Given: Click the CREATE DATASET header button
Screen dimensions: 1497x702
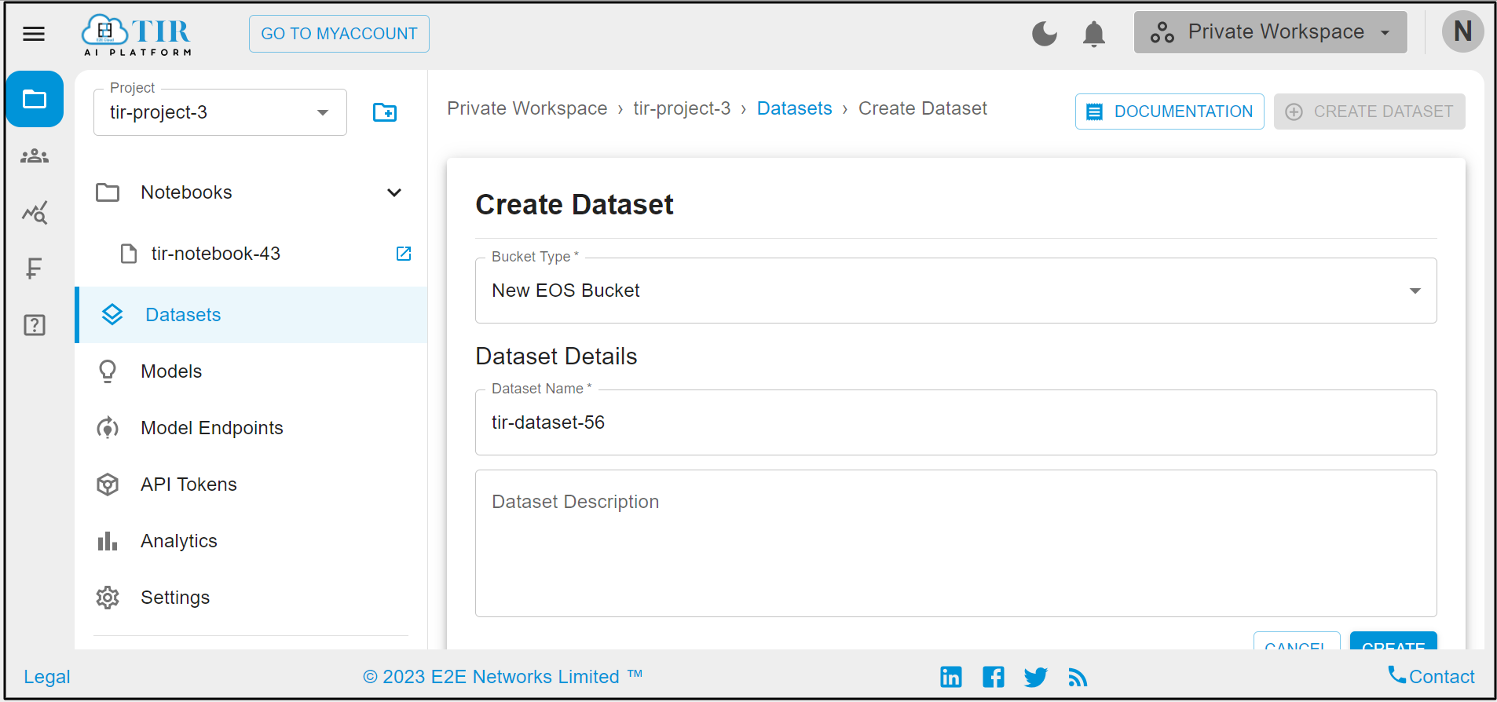Looking at the screenshot, I should pyautogui.click(x=1369, y=112).
